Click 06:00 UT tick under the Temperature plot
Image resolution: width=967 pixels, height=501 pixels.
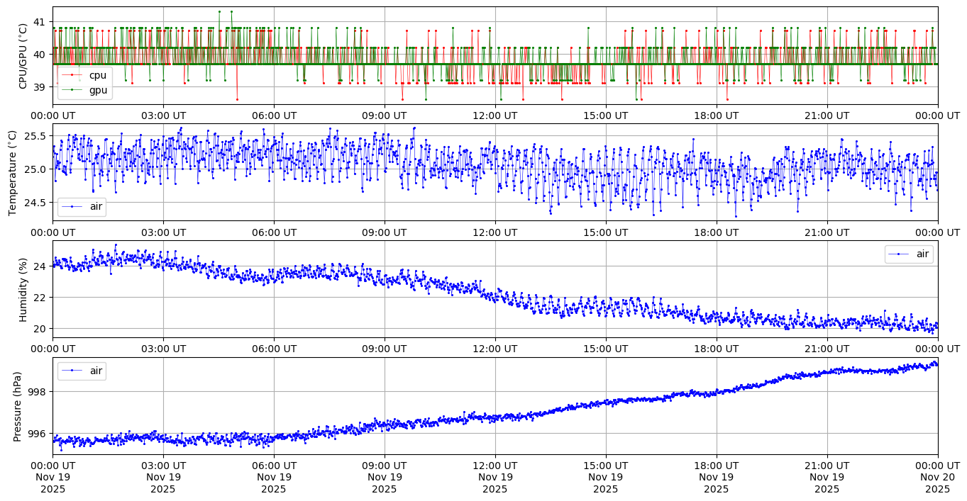[274, 232]
